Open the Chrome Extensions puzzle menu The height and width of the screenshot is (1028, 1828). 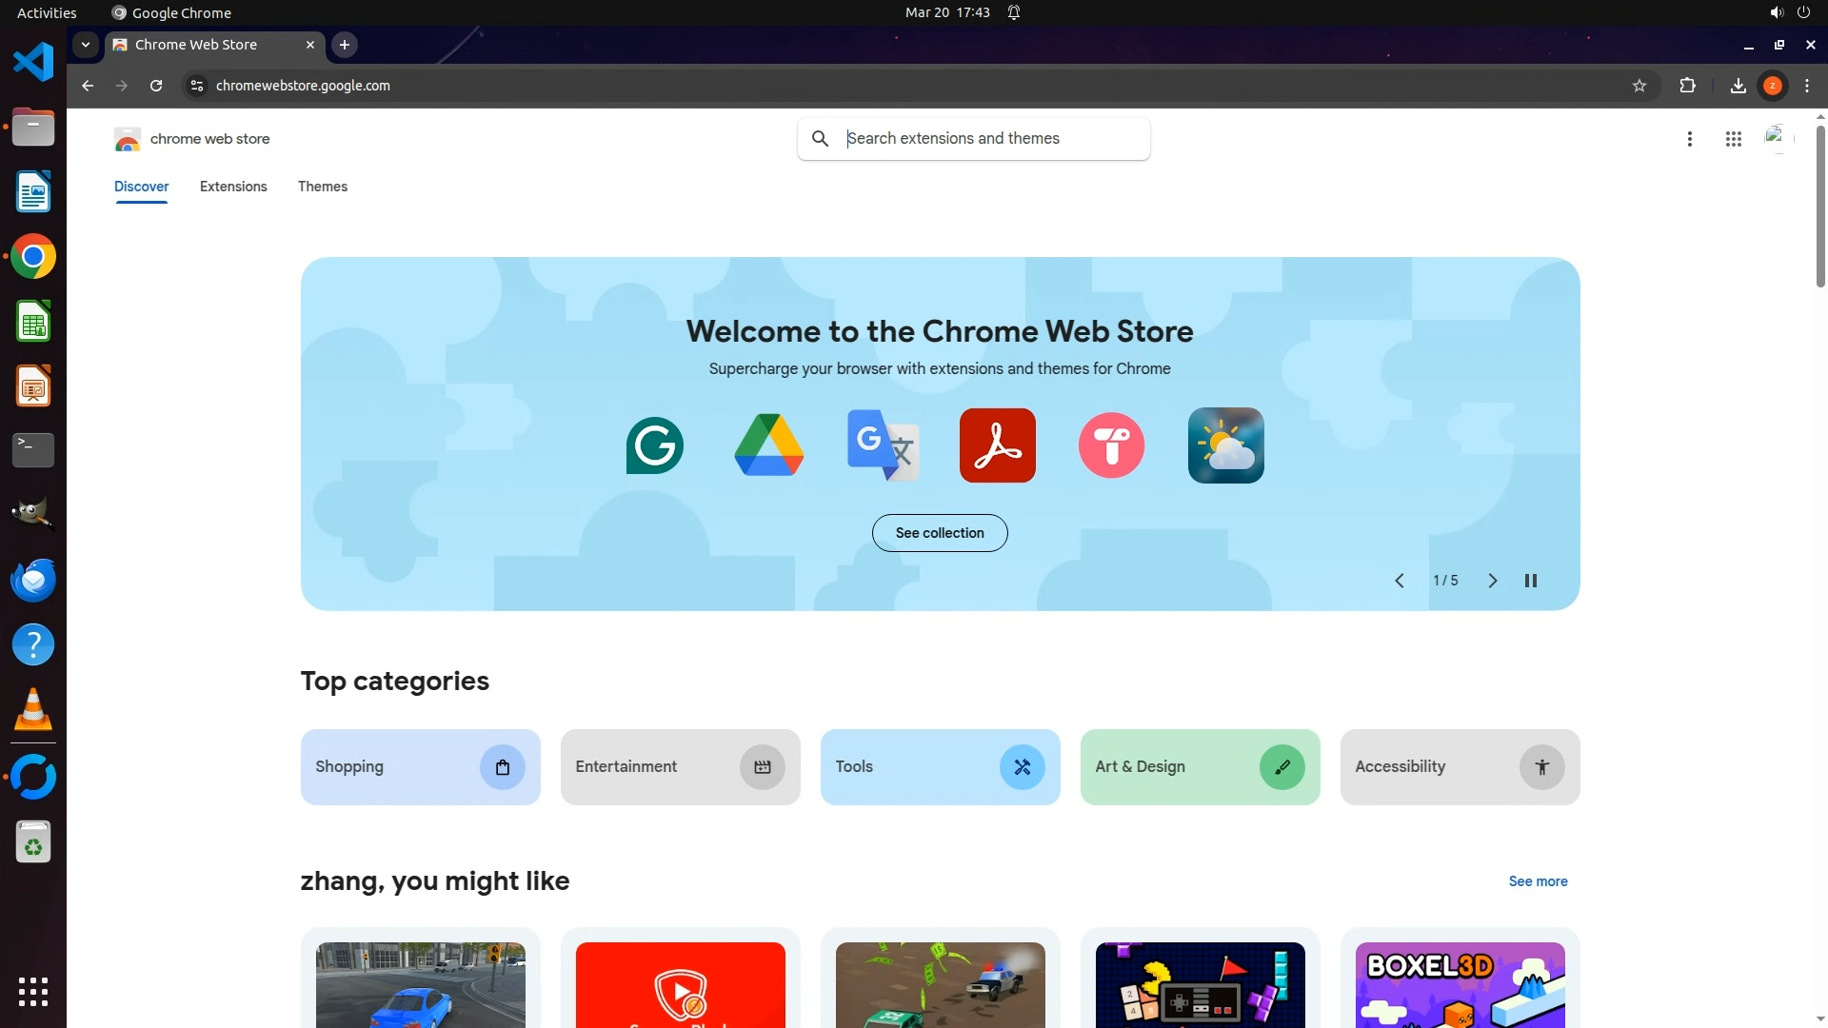pyautogui.click(x=1687, y=86)
